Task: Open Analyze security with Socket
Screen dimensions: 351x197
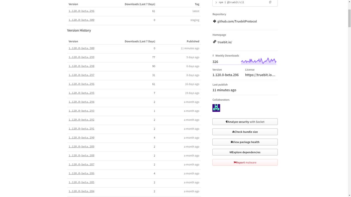Action: tap(245, 122)
